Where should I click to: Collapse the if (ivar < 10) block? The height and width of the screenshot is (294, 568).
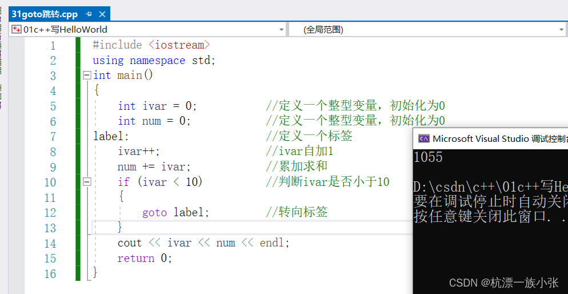[x=87, y=182]
